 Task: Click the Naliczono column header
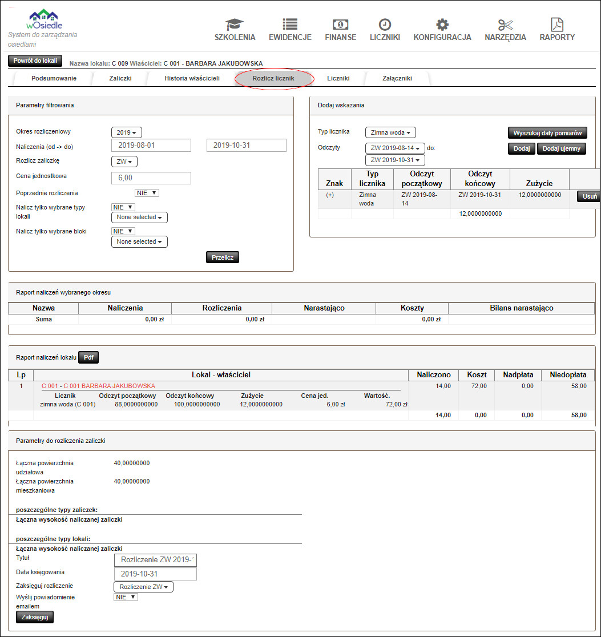(434, 375)
